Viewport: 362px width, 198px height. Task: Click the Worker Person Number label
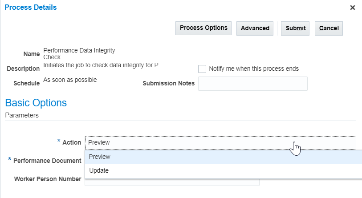point(48,179)
